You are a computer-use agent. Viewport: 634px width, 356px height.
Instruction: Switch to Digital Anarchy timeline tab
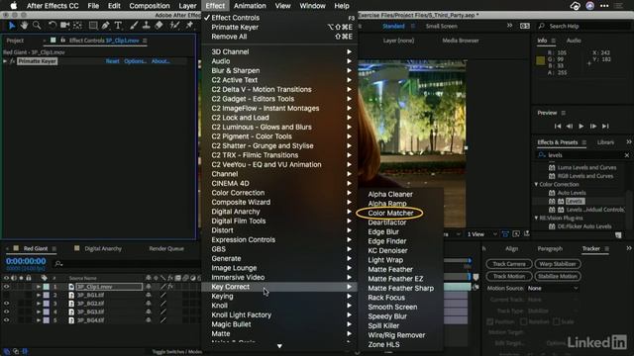[x=103, y=248]
